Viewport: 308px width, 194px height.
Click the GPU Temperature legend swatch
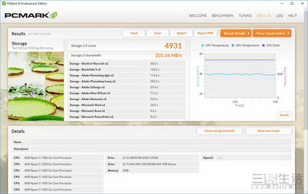233,45
